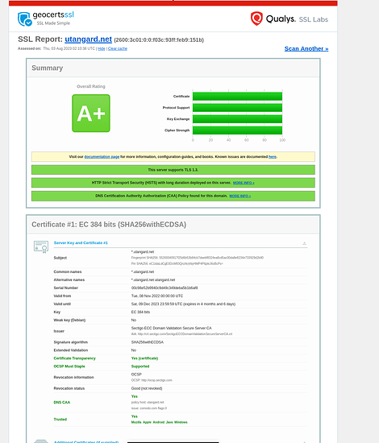Click Signature algorithm value SHA256withECDSA

[x=148, y=342]
